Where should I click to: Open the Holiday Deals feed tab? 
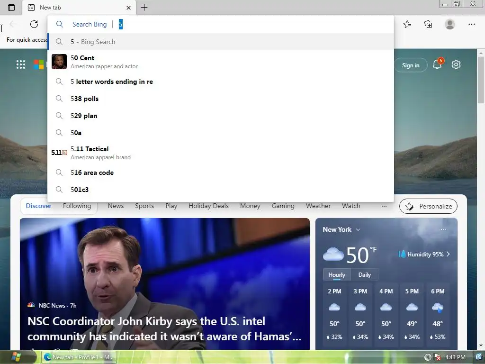coord(209,206)
